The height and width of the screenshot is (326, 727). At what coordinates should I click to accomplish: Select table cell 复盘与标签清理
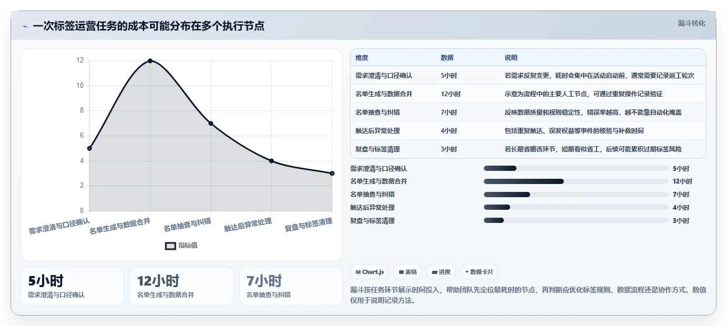[x=377, y=149]
